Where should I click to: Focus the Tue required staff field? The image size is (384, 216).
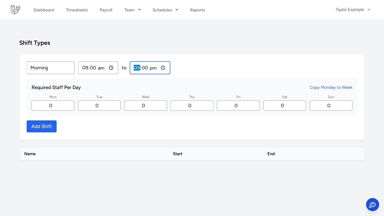pos(99,106)
